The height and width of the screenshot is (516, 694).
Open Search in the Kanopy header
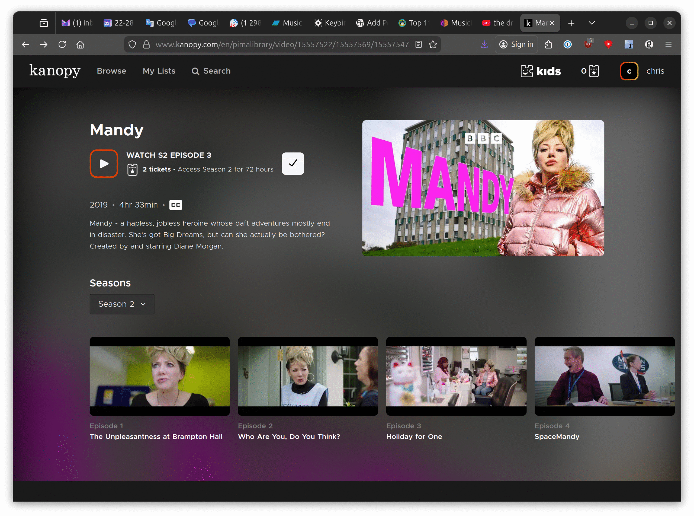[211, 71]
